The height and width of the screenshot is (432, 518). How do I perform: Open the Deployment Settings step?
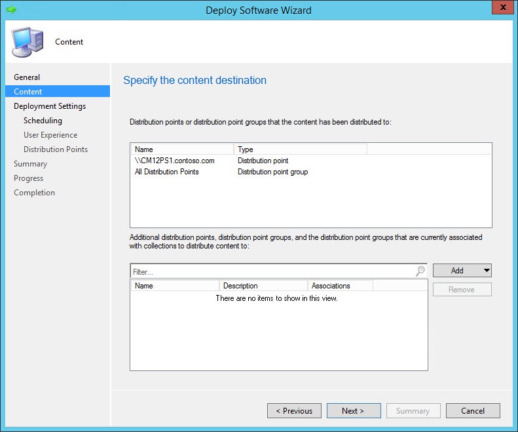click(50, 106)
